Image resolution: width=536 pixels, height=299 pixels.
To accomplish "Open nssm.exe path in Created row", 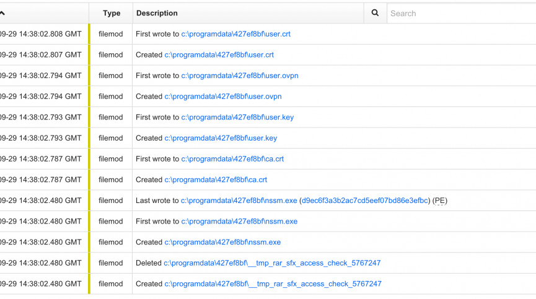I will (x=222, y=242).
